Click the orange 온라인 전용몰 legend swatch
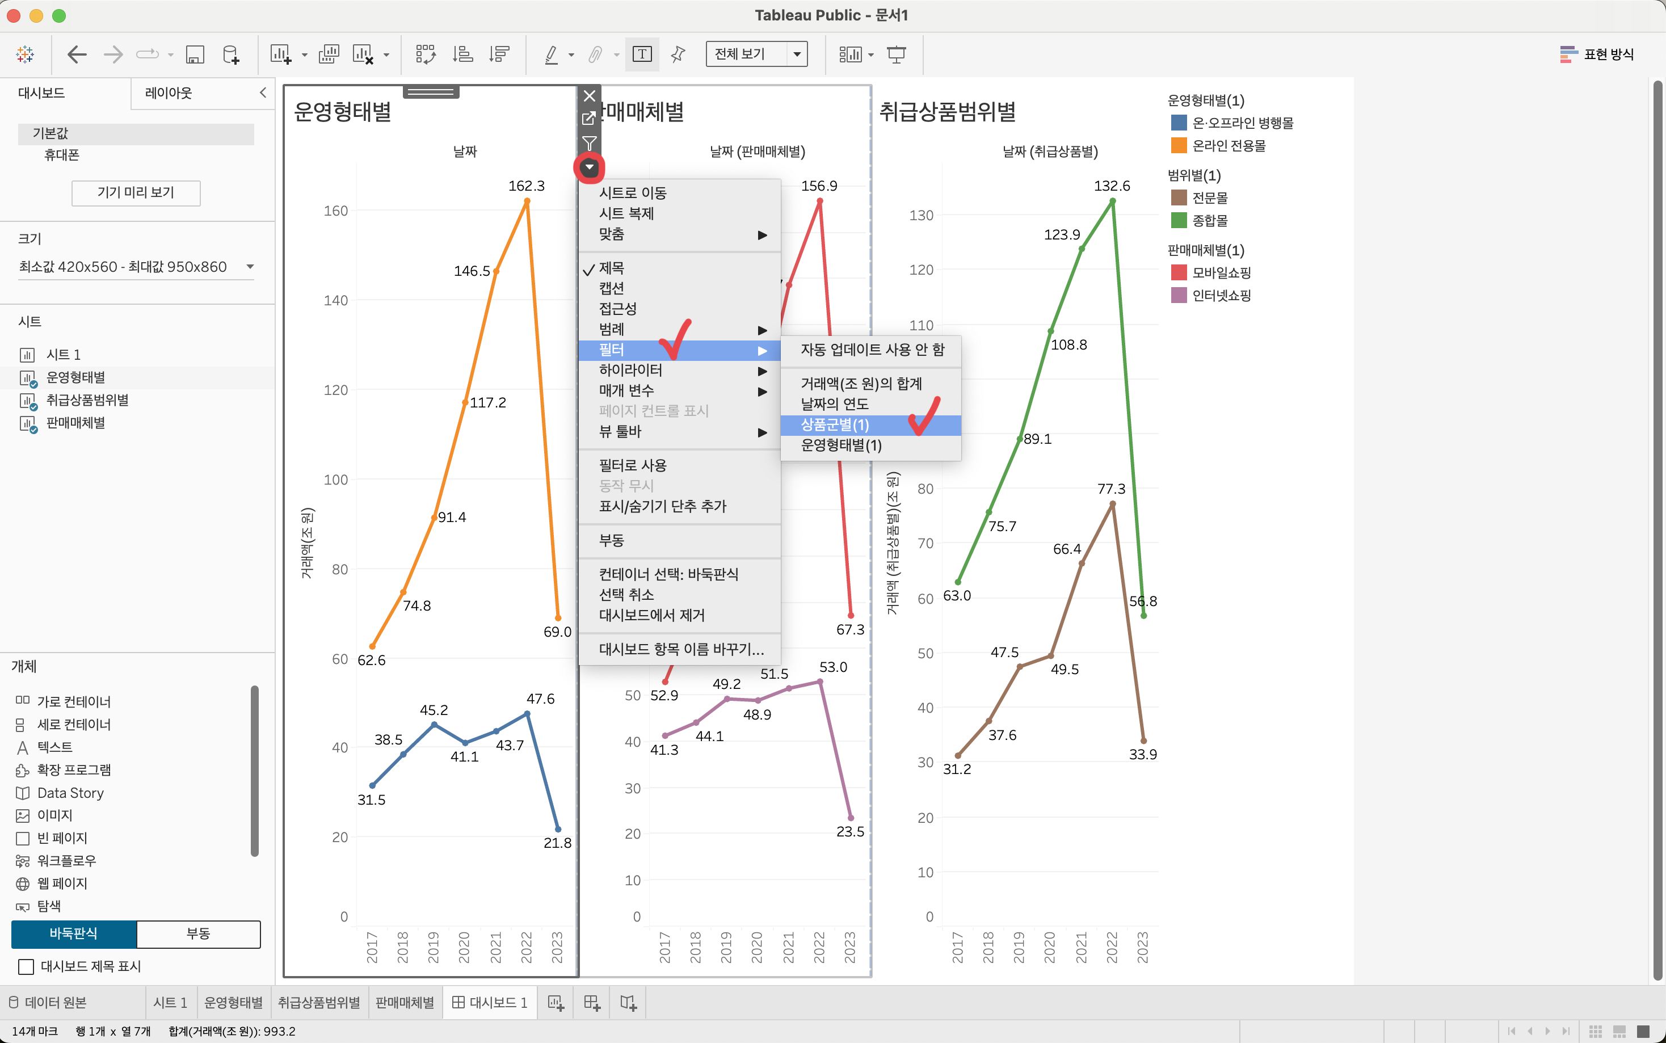The image size is (1666, 1043). coord(1179,145)
